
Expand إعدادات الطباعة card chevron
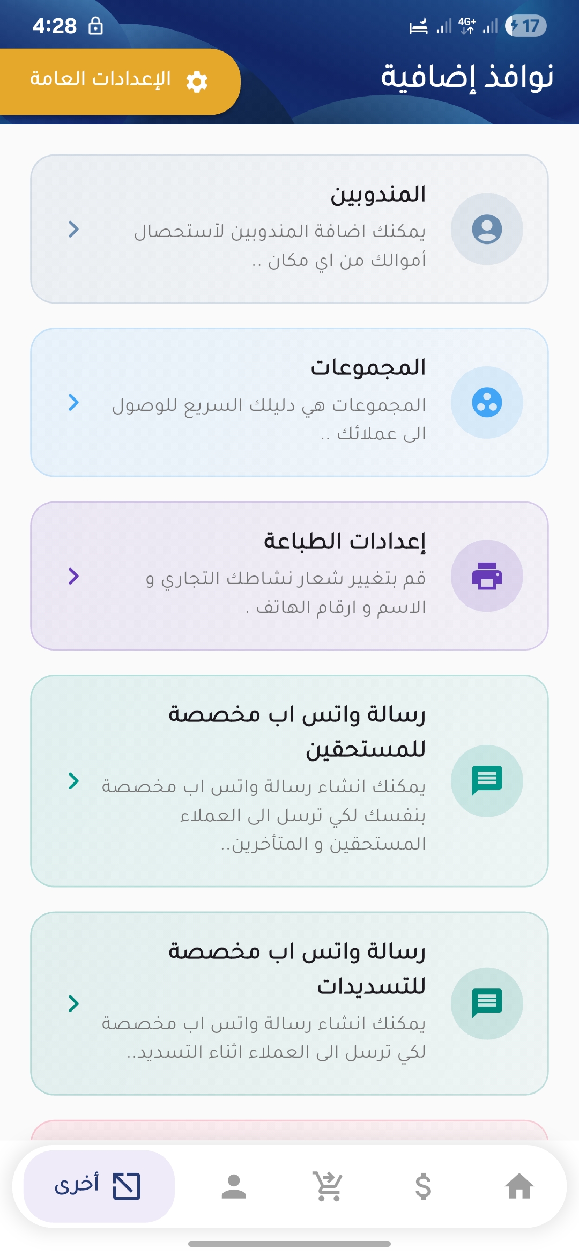(74, 575)
